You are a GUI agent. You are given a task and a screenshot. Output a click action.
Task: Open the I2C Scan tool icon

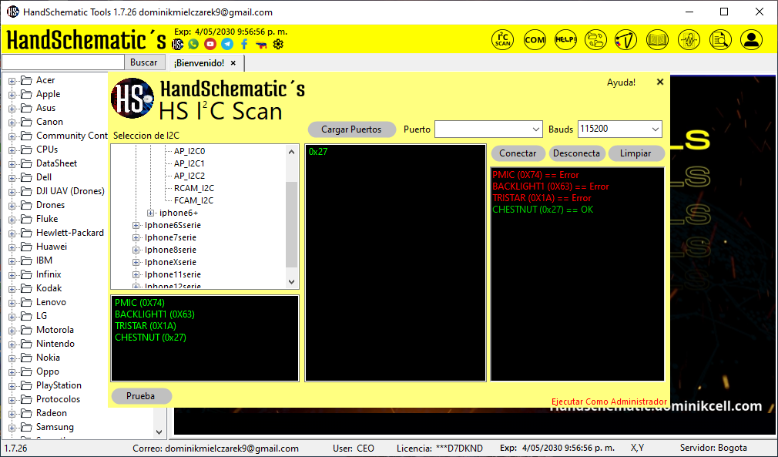(503, 40)
